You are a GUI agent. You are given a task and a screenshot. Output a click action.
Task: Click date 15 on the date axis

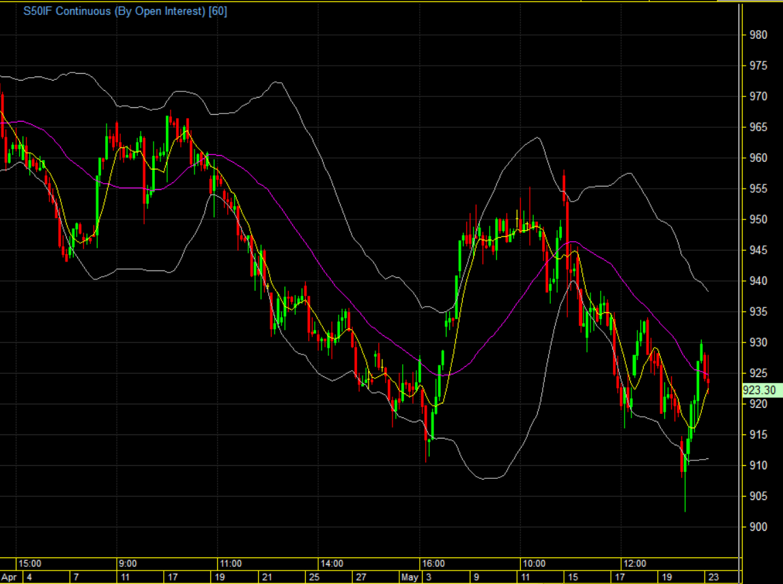573,577
